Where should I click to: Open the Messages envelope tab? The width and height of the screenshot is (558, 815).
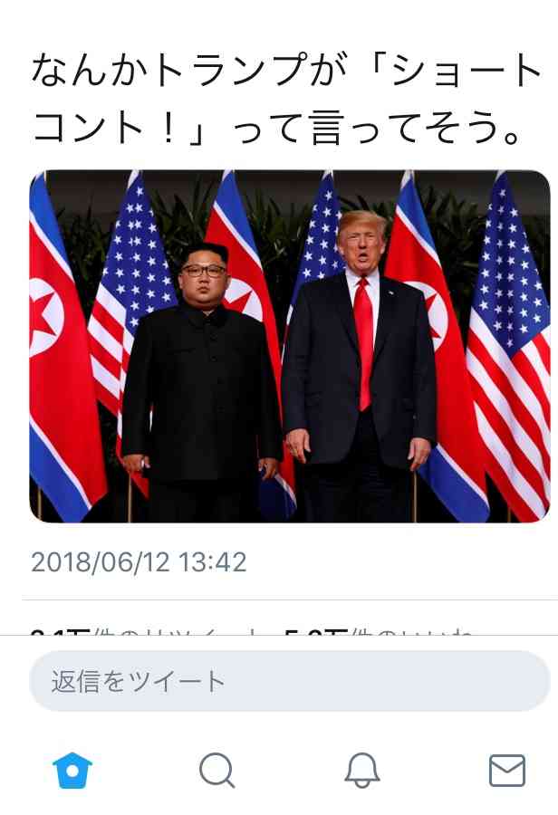coord(507,771)
